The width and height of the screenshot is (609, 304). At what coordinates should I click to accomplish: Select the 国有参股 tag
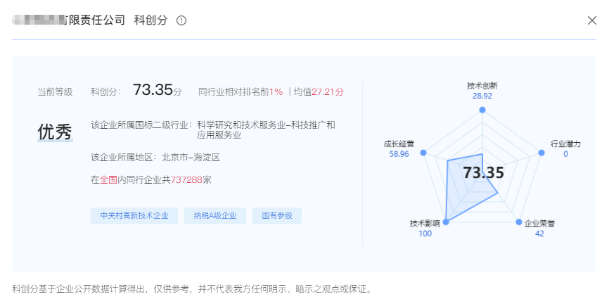(x=277, y=216)
